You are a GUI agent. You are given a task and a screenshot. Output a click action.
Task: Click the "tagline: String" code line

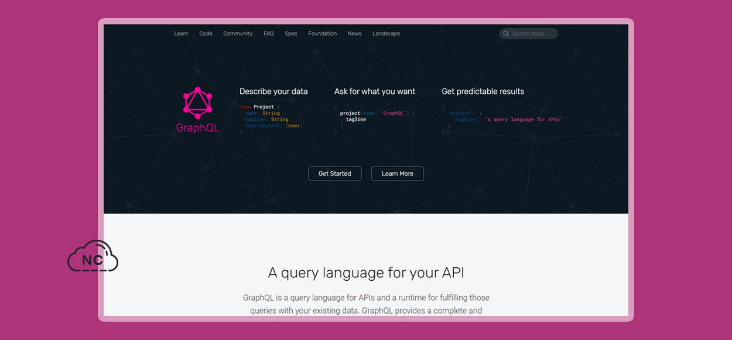[x=267, y=120]
